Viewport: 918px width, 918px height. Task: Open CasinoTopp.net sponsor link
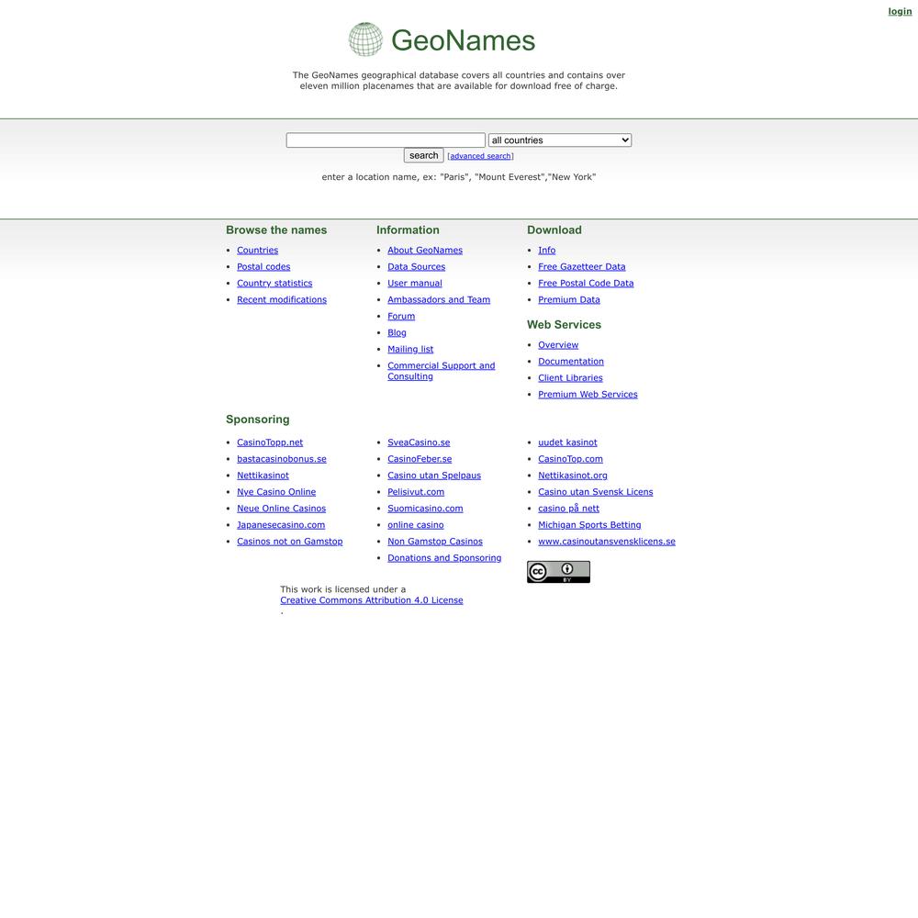pos(270,442)
